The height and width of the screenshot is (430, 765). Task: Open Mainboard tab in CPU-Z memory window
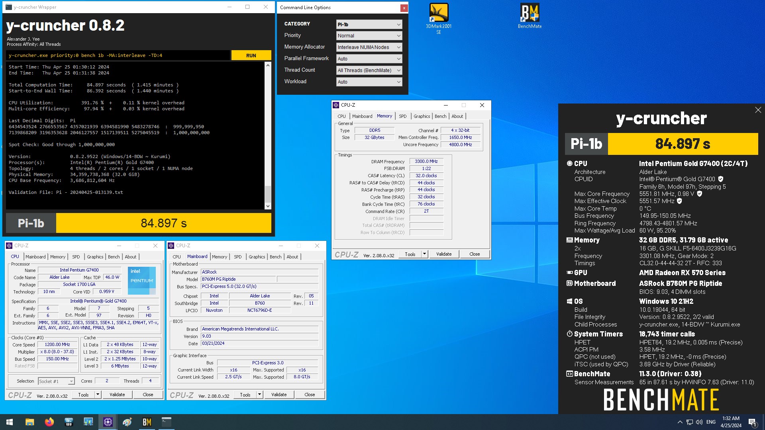click(362, 116)
